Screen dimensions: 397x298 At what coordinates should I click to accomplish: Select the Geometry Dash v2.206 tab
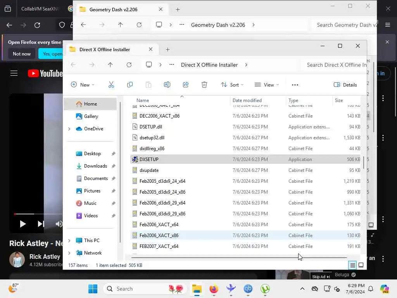point(122,10)
